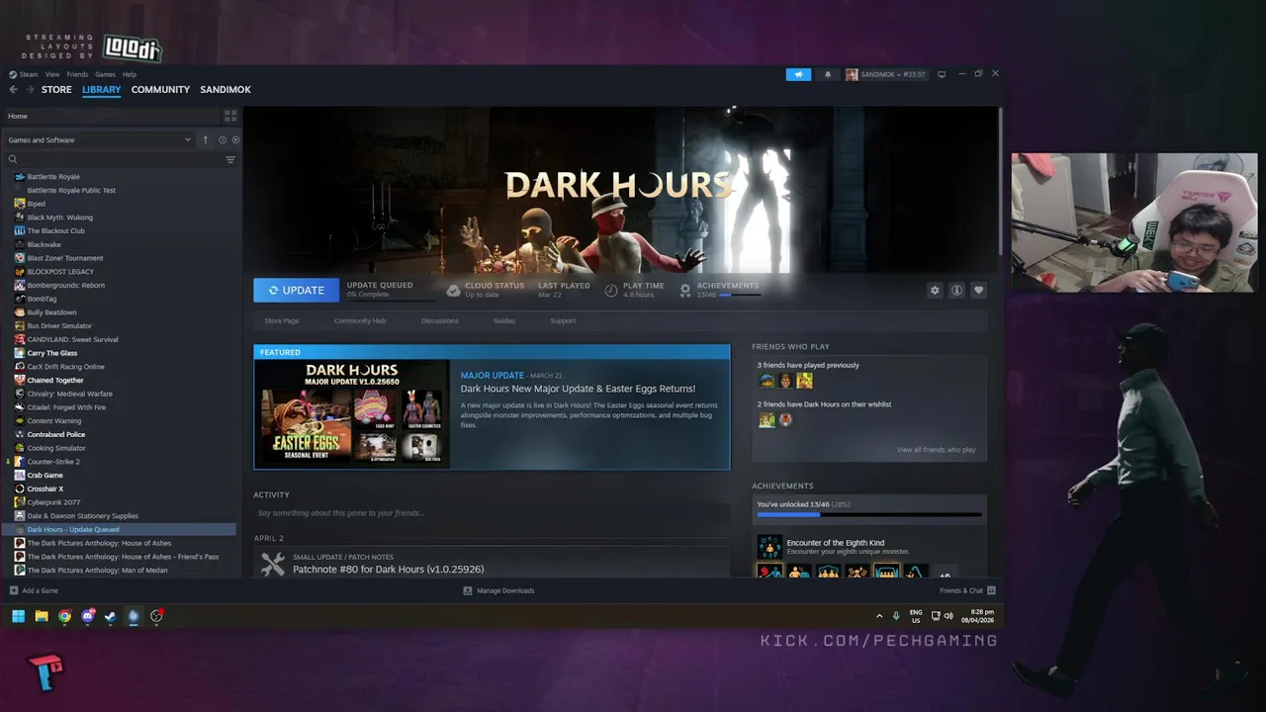Open the SANDIMOK profile tab
This screenshot has width=1266, height=712.
pyautogui.click(x=226, y=89)
